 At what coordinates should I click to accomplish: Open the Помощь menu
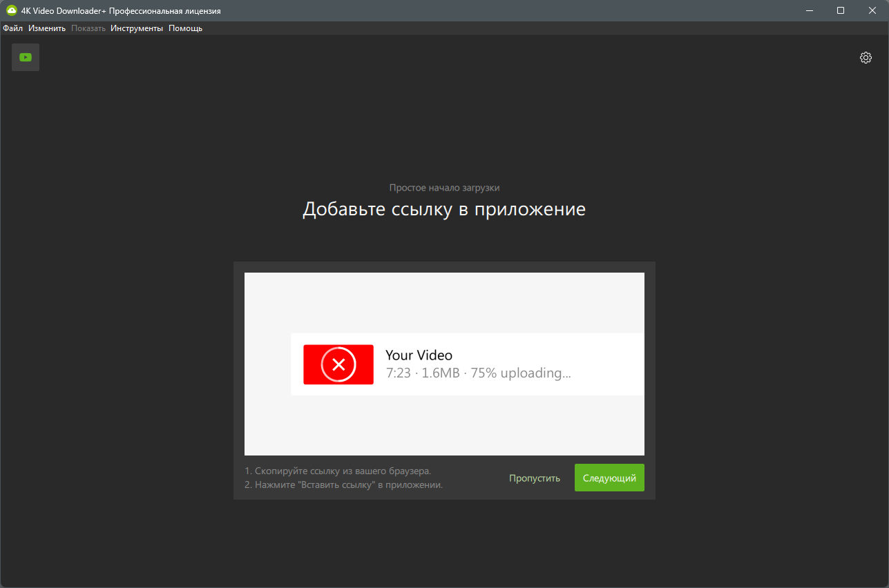(x=186, y=28)
